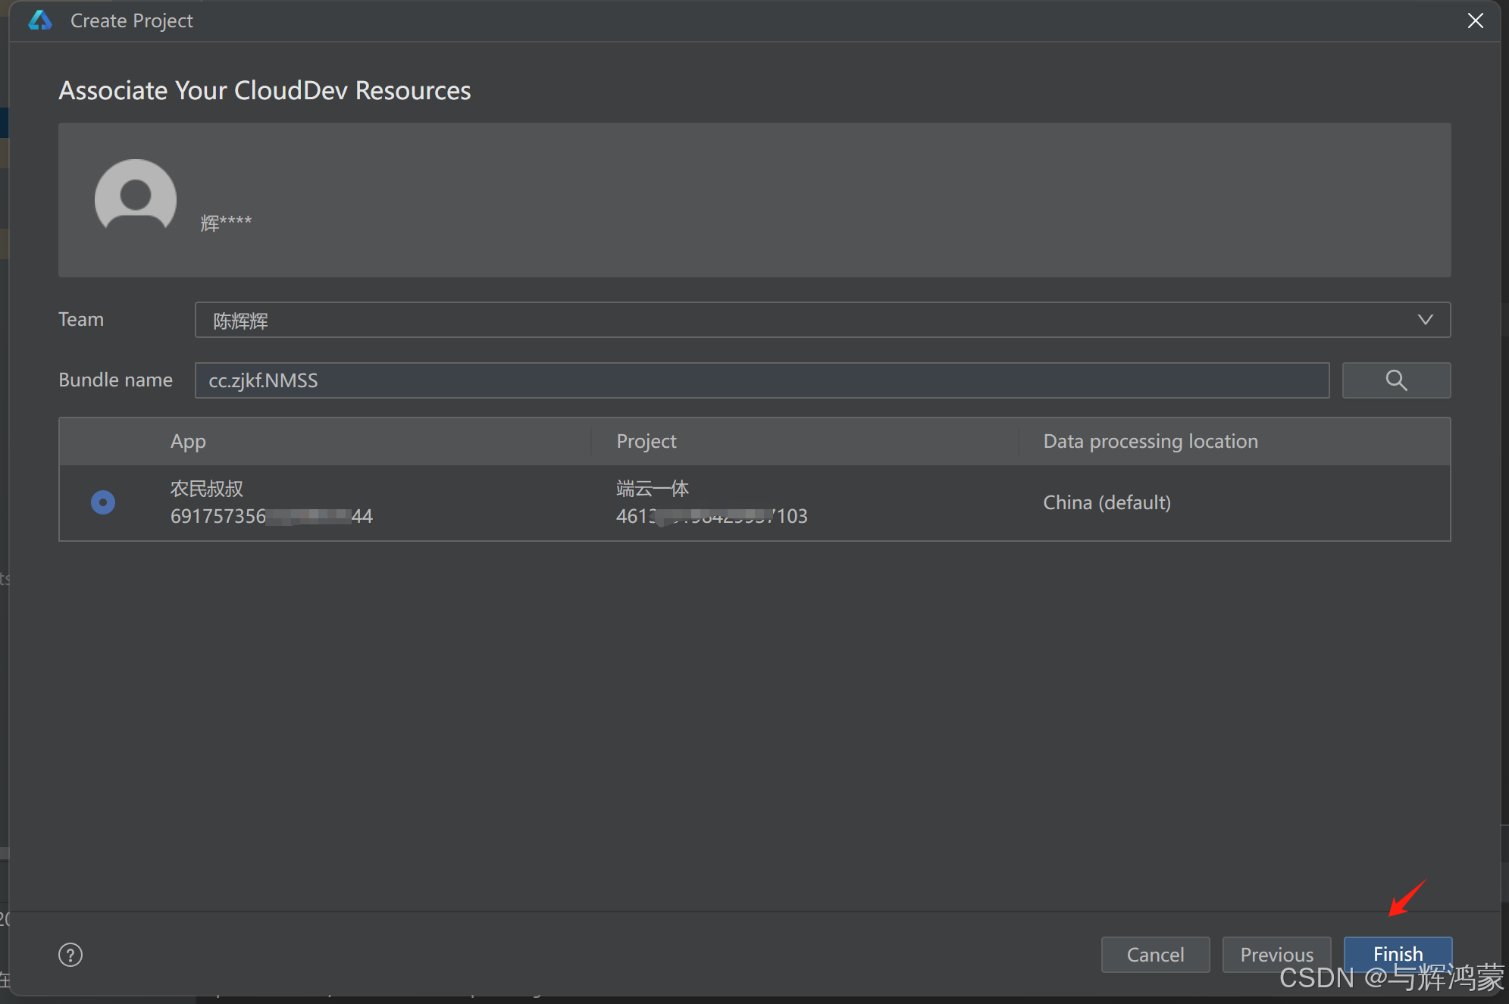Click the Data processing location header
1509x1004 pixels.
tap(1150, 441)
